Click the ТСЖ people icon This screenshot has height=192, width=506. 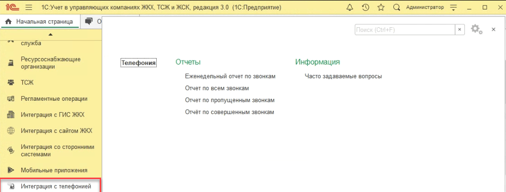[11, 83]
